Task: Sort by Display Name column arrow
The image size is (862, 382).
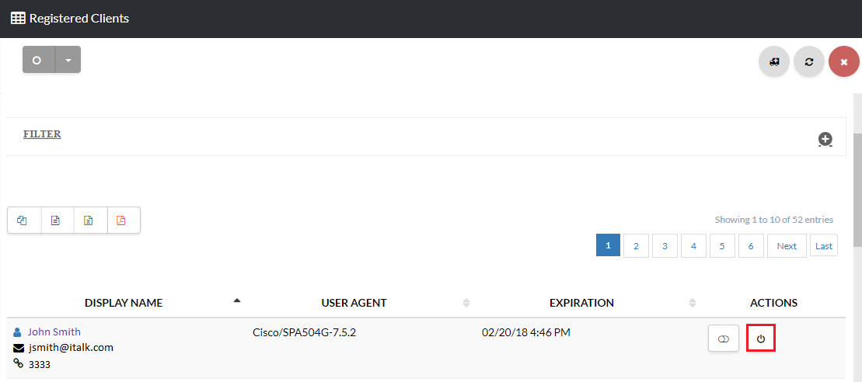Action: click(237, 301)
